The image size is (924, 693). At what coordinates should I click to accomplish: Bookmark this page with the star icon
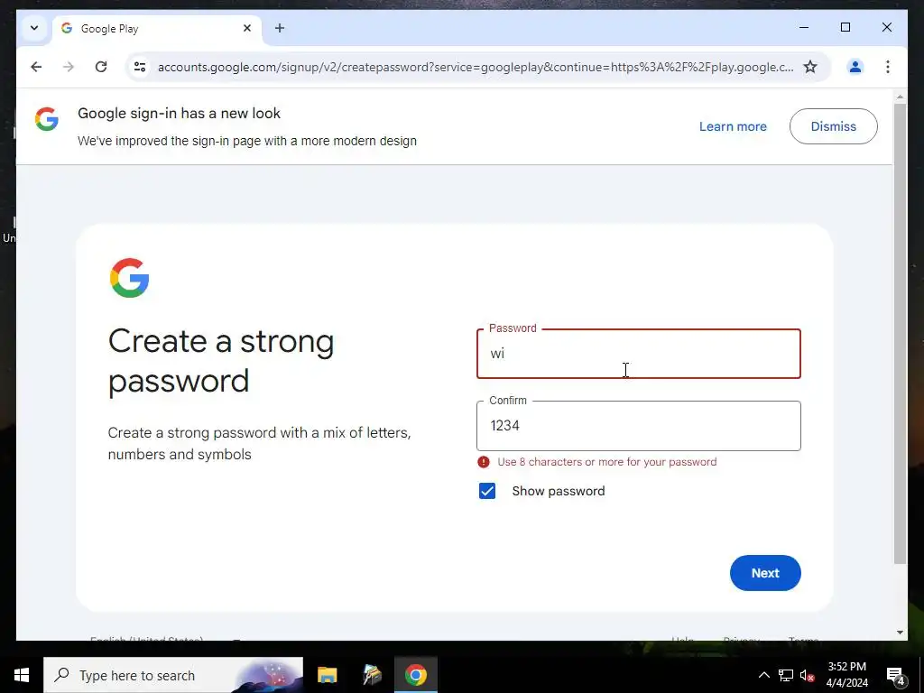810,67
